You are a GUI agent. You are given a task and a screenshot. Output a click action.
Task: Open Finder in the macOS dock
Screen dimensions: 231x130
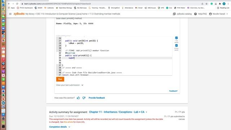pyautogui.click(x=3, y=1)
